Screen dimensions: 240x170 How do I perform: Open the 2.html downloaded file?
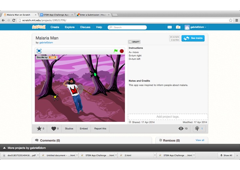pos(136,155)
